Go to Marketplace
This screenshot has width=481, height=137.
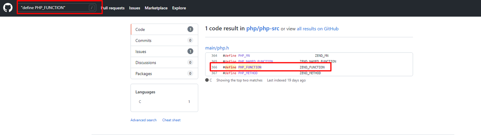tap(156, 8)
